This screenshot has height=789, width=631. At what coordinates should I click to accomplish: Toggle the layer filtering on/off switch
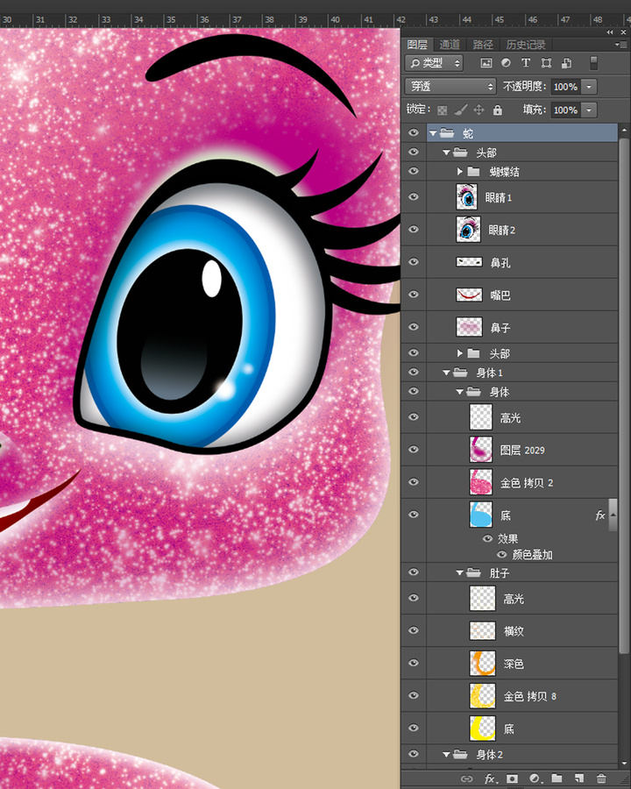click(594, 63)
